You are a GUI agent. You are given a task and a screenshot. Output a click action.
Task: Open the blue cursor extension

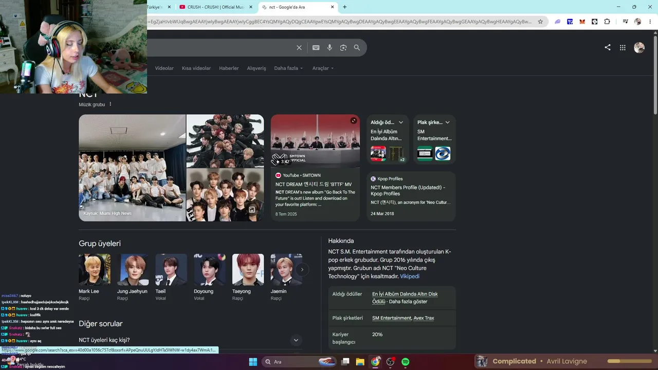(x=570, y=22)
